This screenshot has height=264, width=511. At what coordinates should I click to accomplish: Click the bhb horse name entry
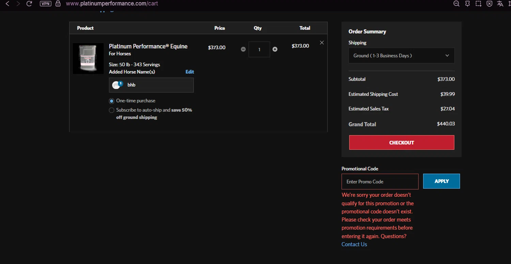pyautogui.click(x=151, y=85)
